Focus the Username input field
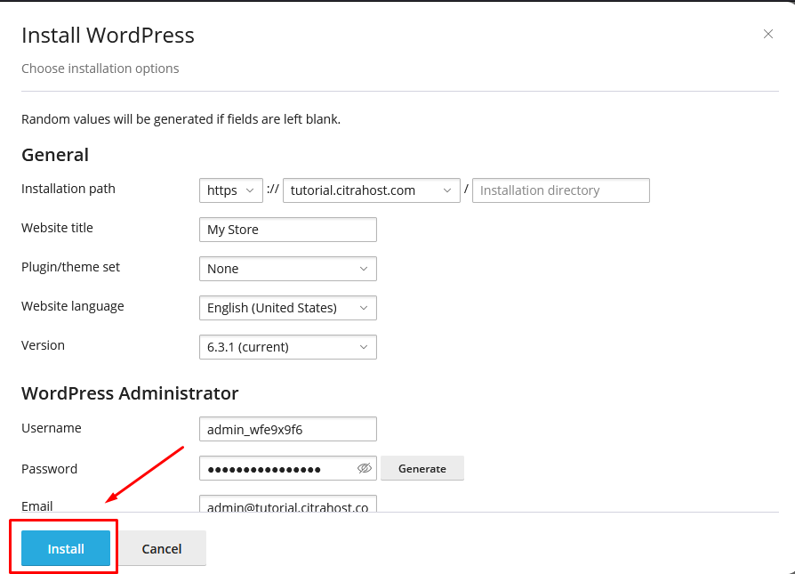Image resolution: width=795 pixels, height=574 pixels. [x=287, y=429]
